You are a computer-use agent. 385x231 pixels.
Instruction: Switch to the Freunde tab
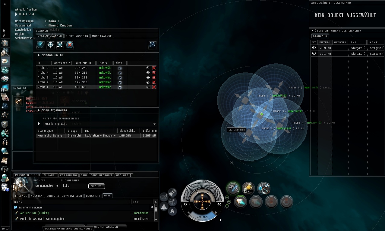click(21, 196)
